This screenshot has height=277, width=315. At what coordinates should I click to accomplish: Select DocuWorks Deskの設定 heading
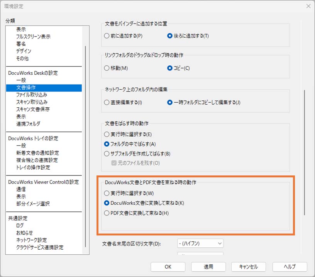pos(33,73)
